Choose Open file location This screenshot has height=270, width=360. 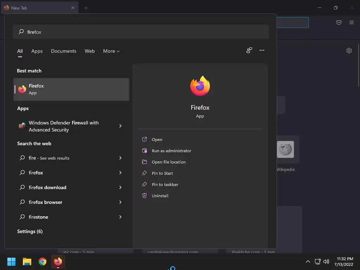click(x=169, y=162)
